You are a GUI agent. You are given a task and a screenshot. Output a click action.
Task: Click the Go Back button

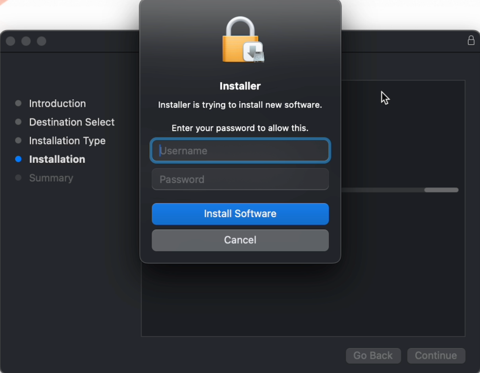tap(373, 356)
